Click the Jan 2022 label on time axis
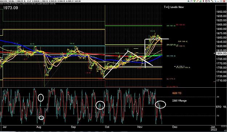 (214, 128)
